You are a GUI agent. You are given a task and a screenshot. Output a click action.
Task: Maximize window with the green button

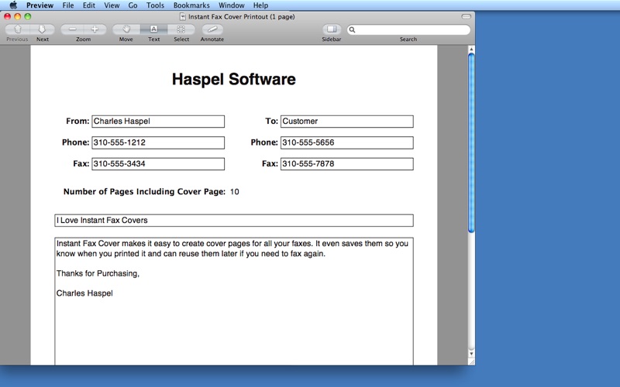coord(28,16)
